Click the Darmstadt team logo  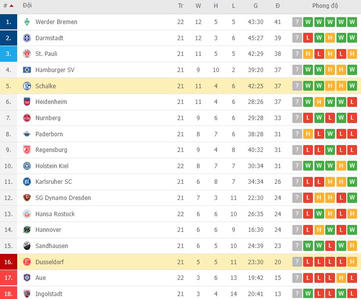pyautogui.click(x=27, y=38)
